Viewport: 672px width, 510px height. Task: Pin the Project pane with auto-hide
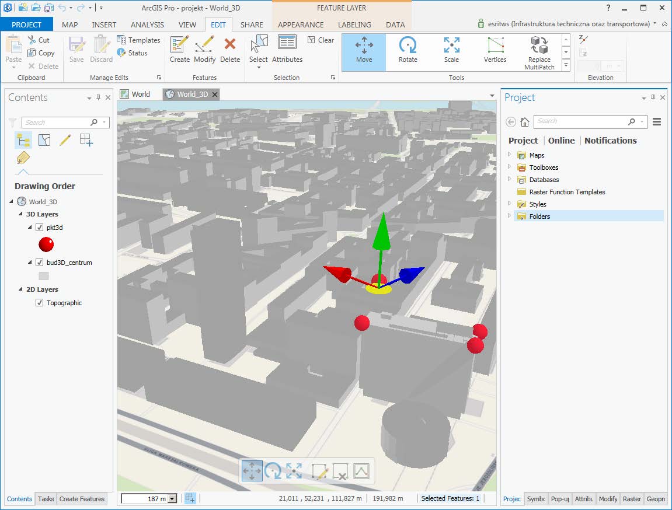point(653,97)
